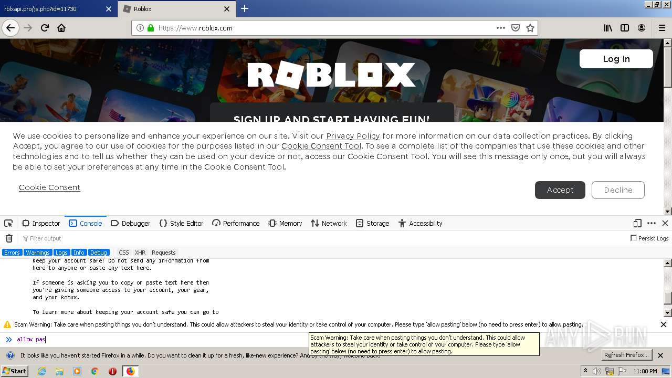This screenshot has width=672, height=378.
Task: Open page actions three-dot menu in address bar
Action: (501, 28)
